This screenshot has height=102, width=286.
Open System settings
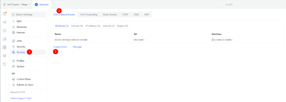coord(28,66)
